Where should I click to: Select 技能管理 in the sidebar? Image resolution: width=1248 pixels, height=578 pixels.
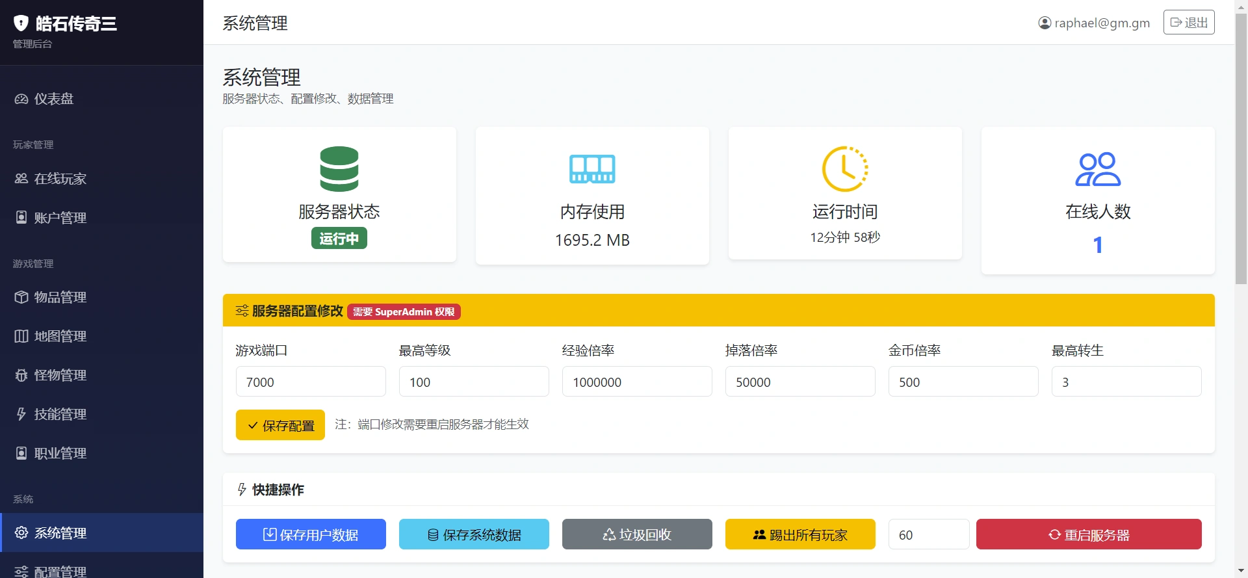60,414
